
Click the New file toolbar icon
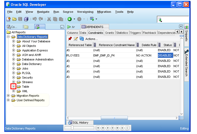click(9, 19)
